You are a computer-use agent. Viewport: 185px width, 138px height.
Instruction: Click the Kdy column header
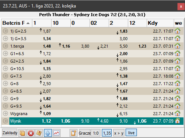(161, 23)
